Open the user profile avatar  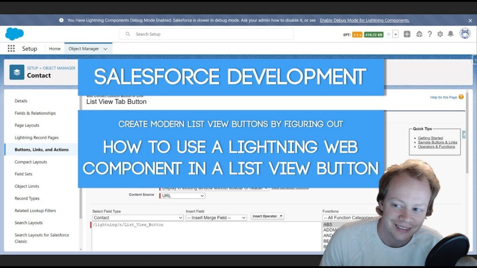pyautogui.click(x=465, y=33)
